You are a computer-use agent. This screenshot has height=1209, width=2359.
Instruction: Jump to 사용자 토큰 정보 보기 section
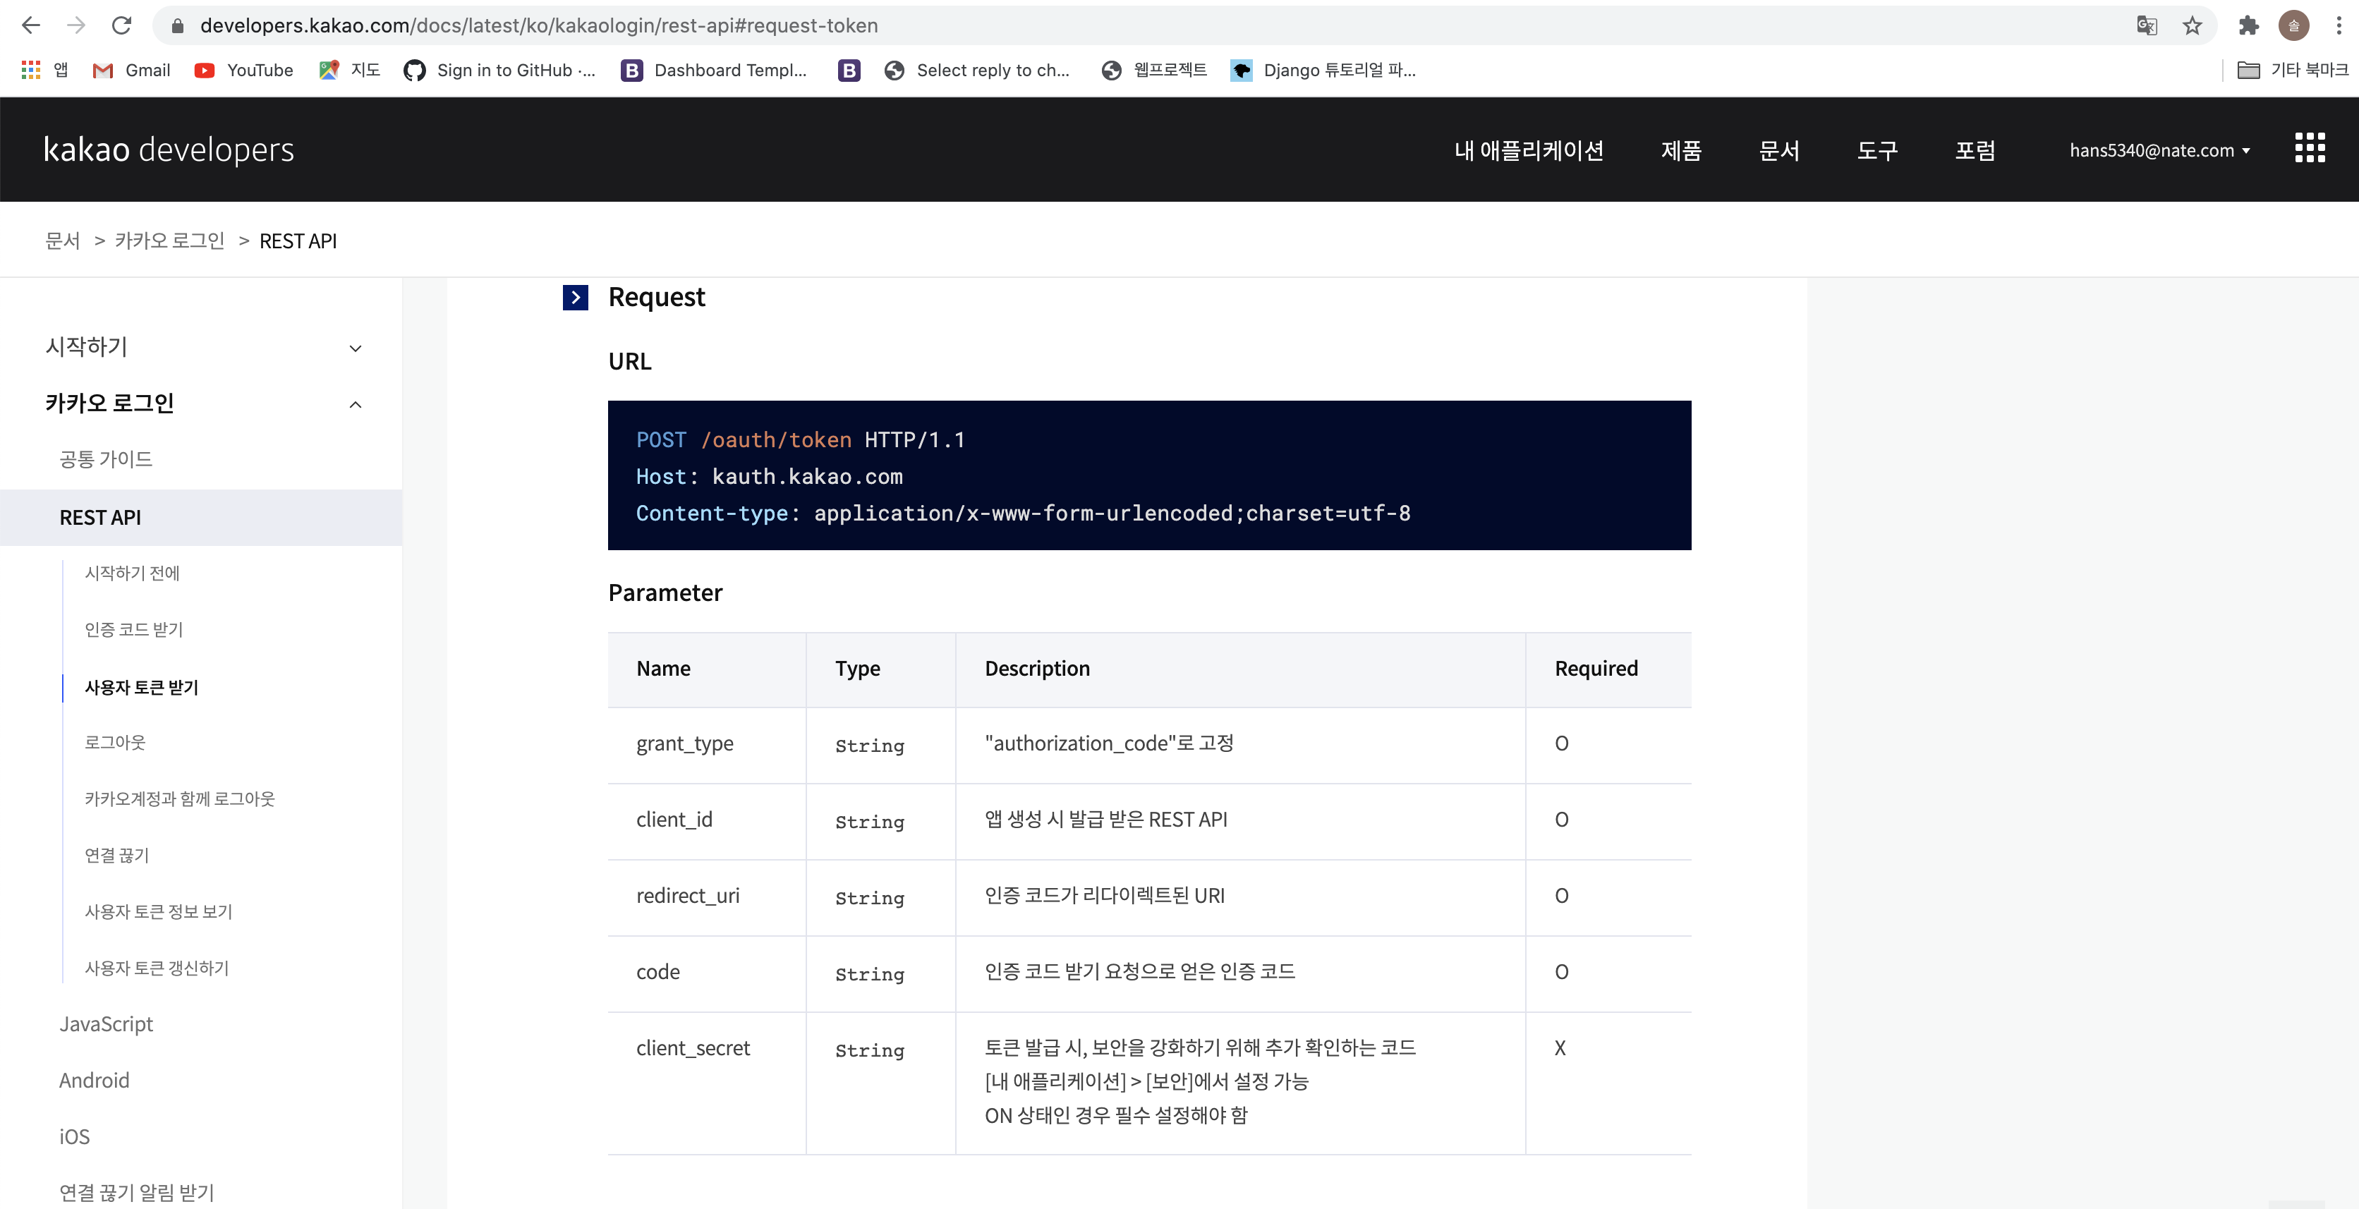159,912
